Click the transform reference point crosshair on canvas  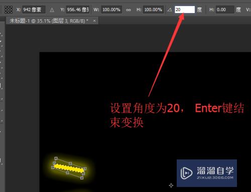click(x=171, y=185)
